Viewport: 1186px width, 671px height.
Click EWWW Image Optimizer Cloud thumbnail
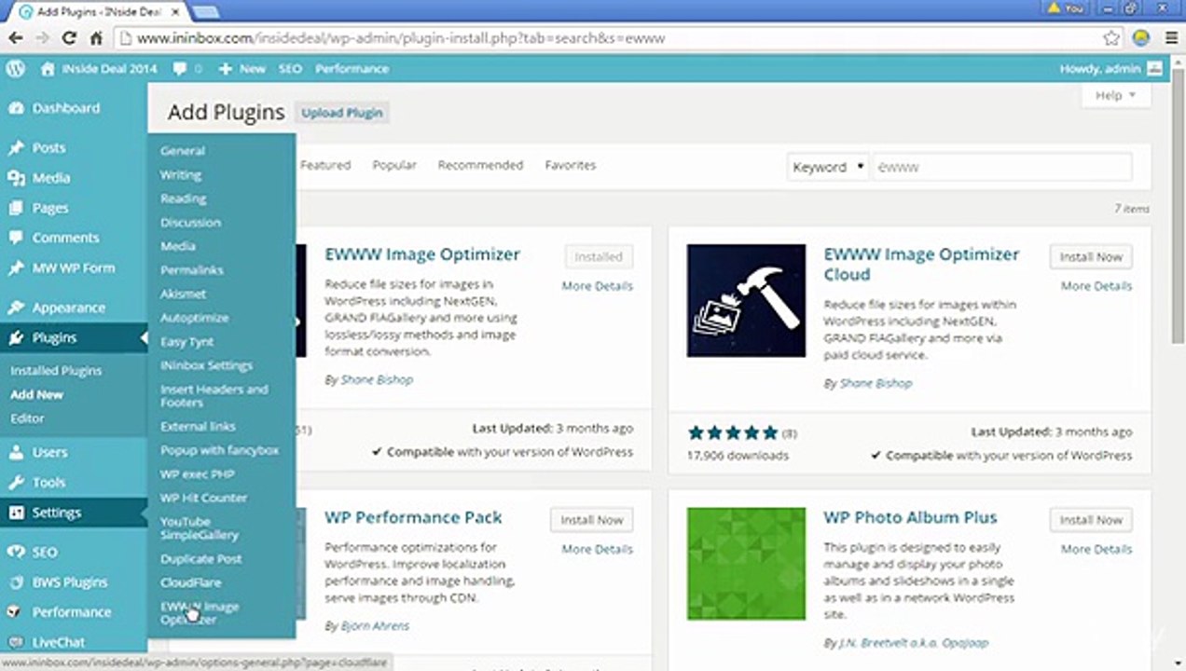746,300
